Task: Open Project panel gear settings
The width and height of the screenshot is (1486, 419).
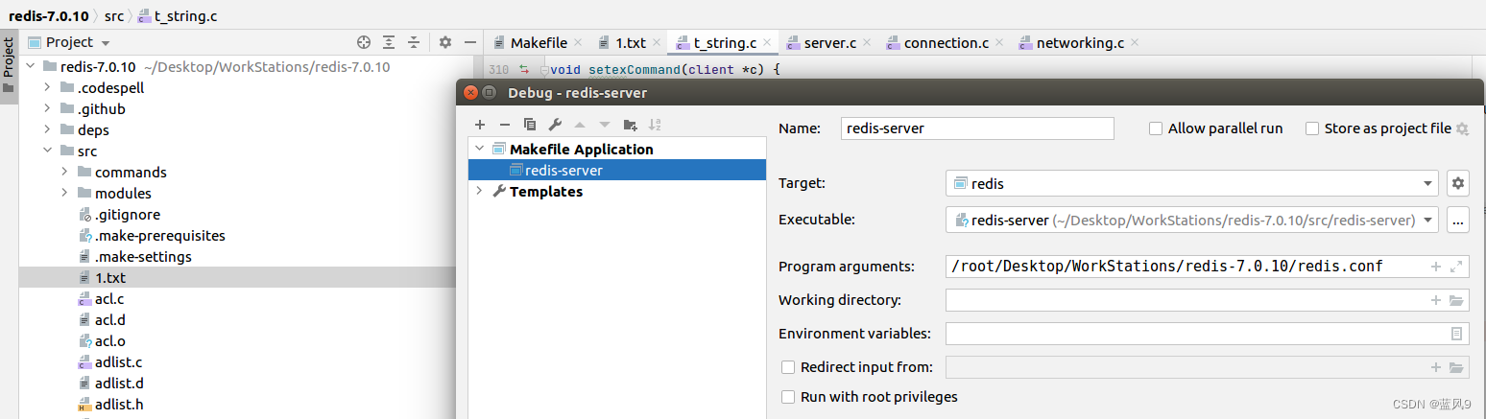Action: pos(444,42)
